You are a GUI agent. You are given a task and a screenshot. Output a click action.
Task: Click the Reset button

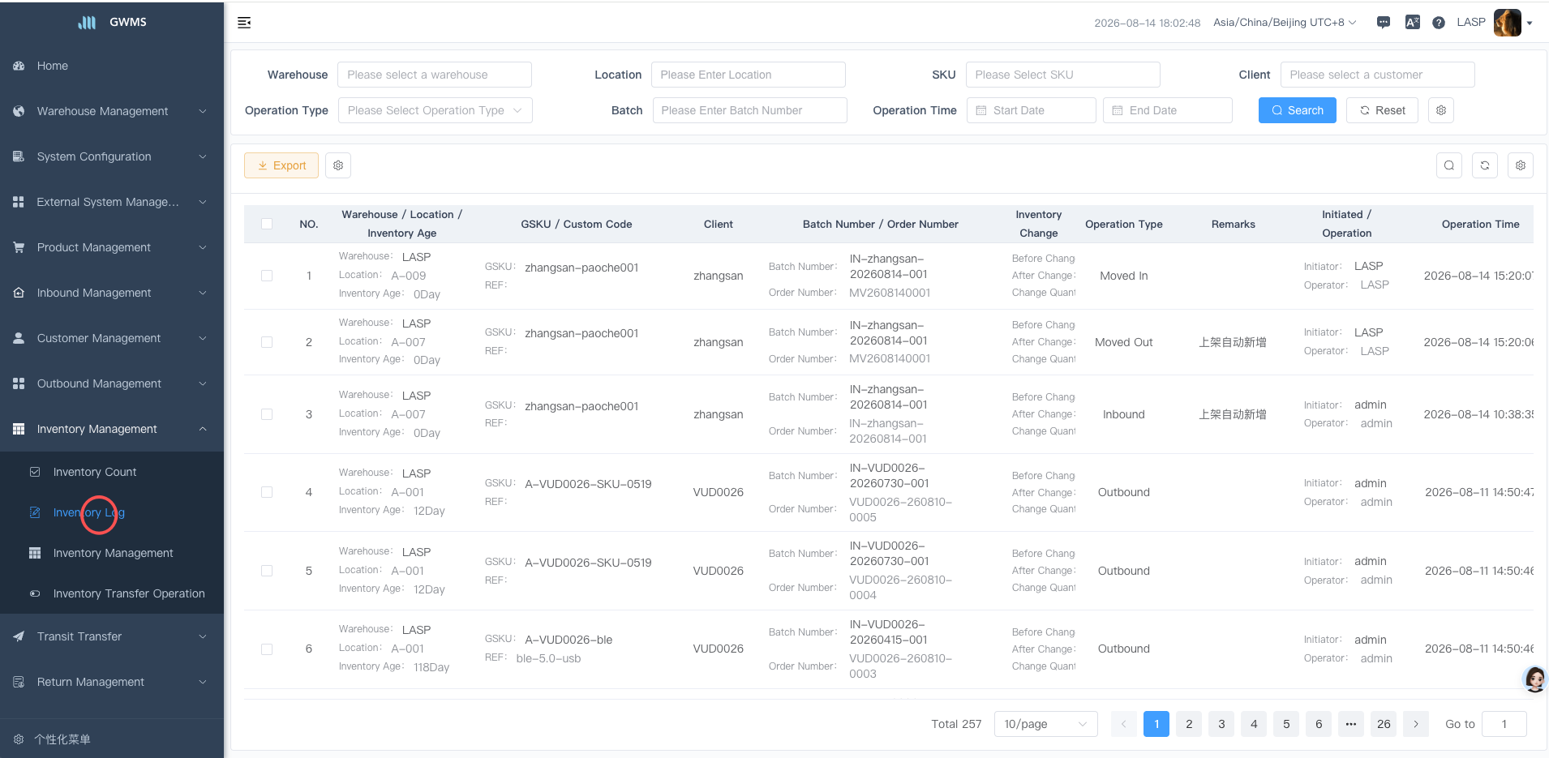(1382, 110)
